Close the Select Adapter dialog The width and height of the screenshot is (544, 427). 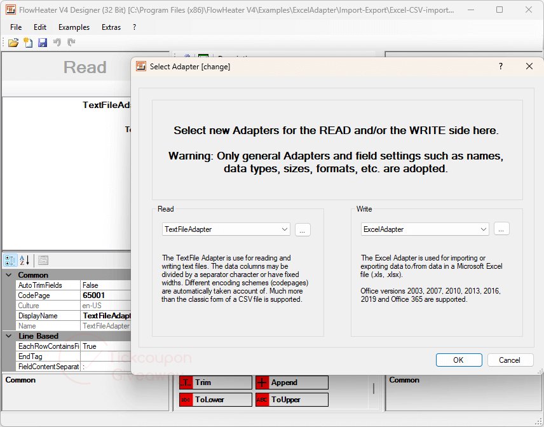(x=529, y=66)
